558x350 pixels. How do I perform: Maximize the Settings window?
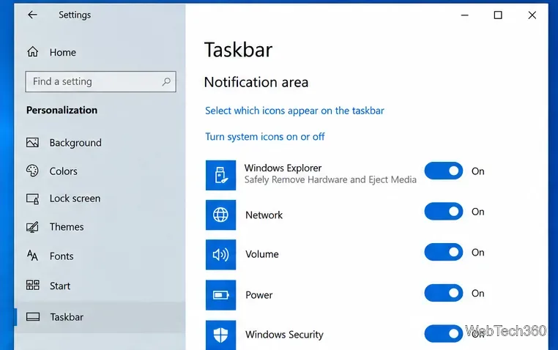pyautogui.click(x=498, y=15)
